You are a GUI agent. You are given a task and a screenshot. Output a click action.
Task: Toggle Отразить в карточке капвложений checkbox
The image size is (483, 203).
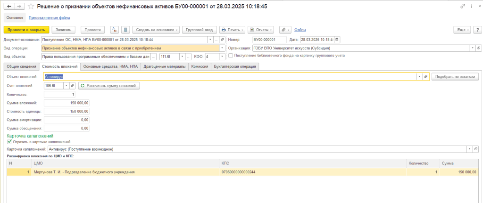[9, 141]
